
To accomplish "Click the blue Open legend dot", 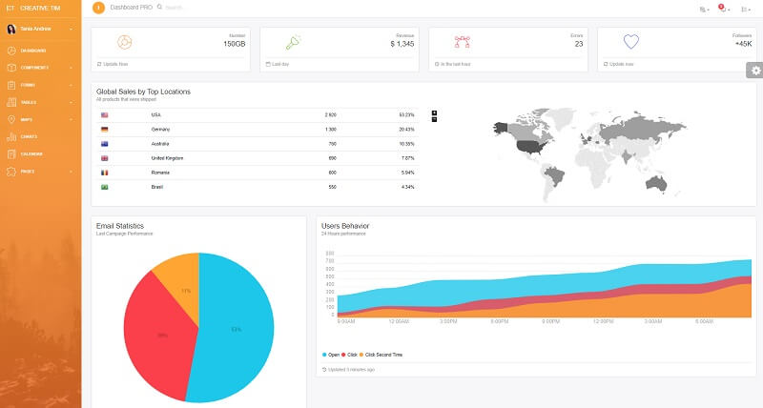I will pos(324,354).
